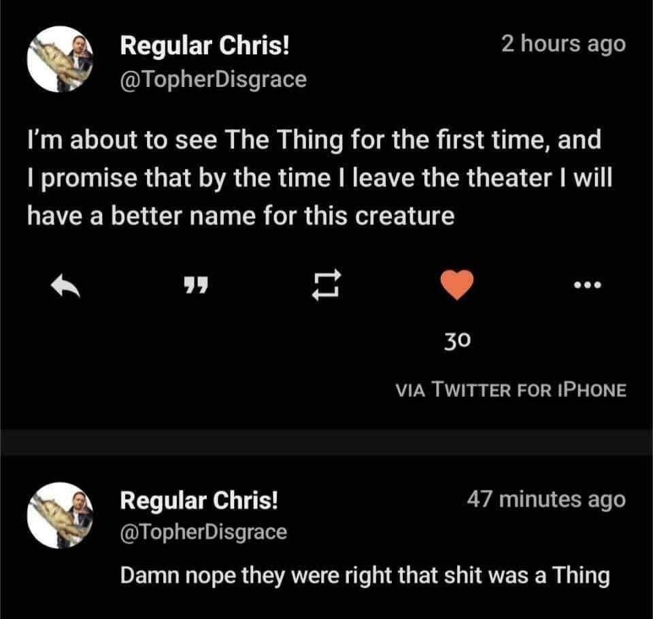This screenshot has width=653, height=619.
Task: Click the gray divider band between the tweets
Action: [x=326, y=442]
